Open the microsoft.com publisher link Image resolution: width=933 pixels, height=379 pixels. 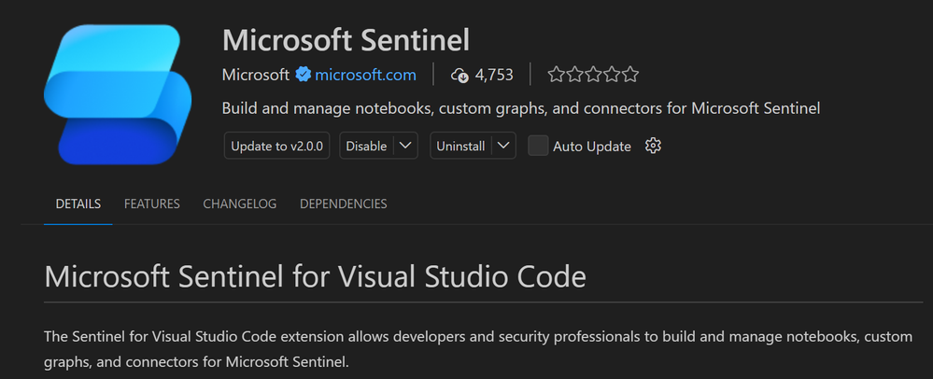pos(366,75)
